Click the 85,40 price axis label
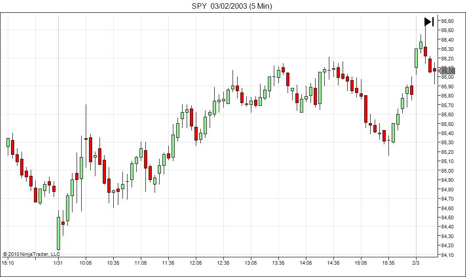The width and height of the screenshot is (466, 277). click(447, 133)
